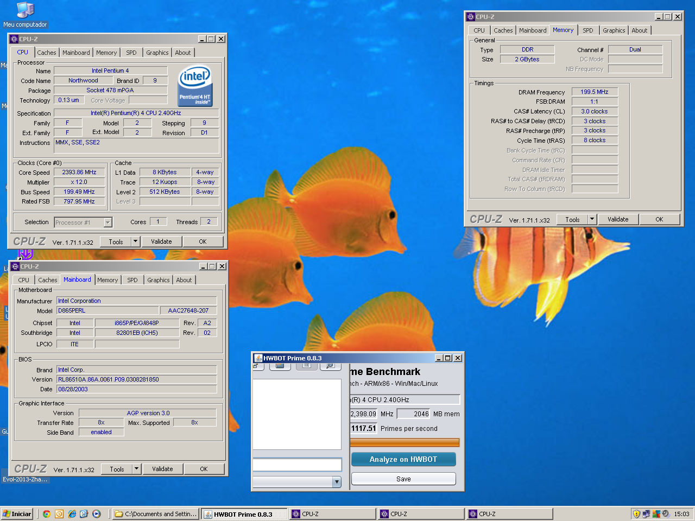Open Graphics tab in Mainboard window
Viewport: 695px width, 521px height.
[159, 280]
